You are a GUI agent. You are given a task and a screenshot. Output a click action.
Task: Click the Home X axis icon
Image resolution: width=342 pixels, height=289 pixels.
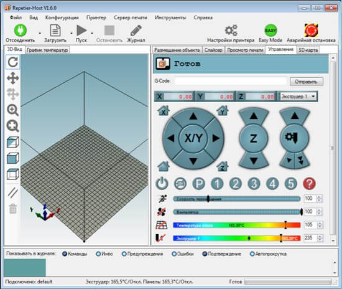click(x=164, y=110)
